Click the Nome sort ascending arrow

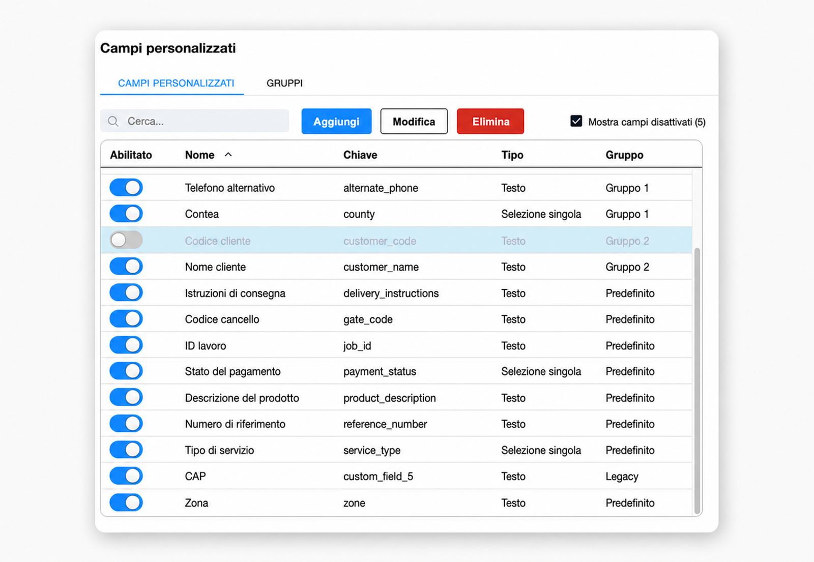click(228, 155)
